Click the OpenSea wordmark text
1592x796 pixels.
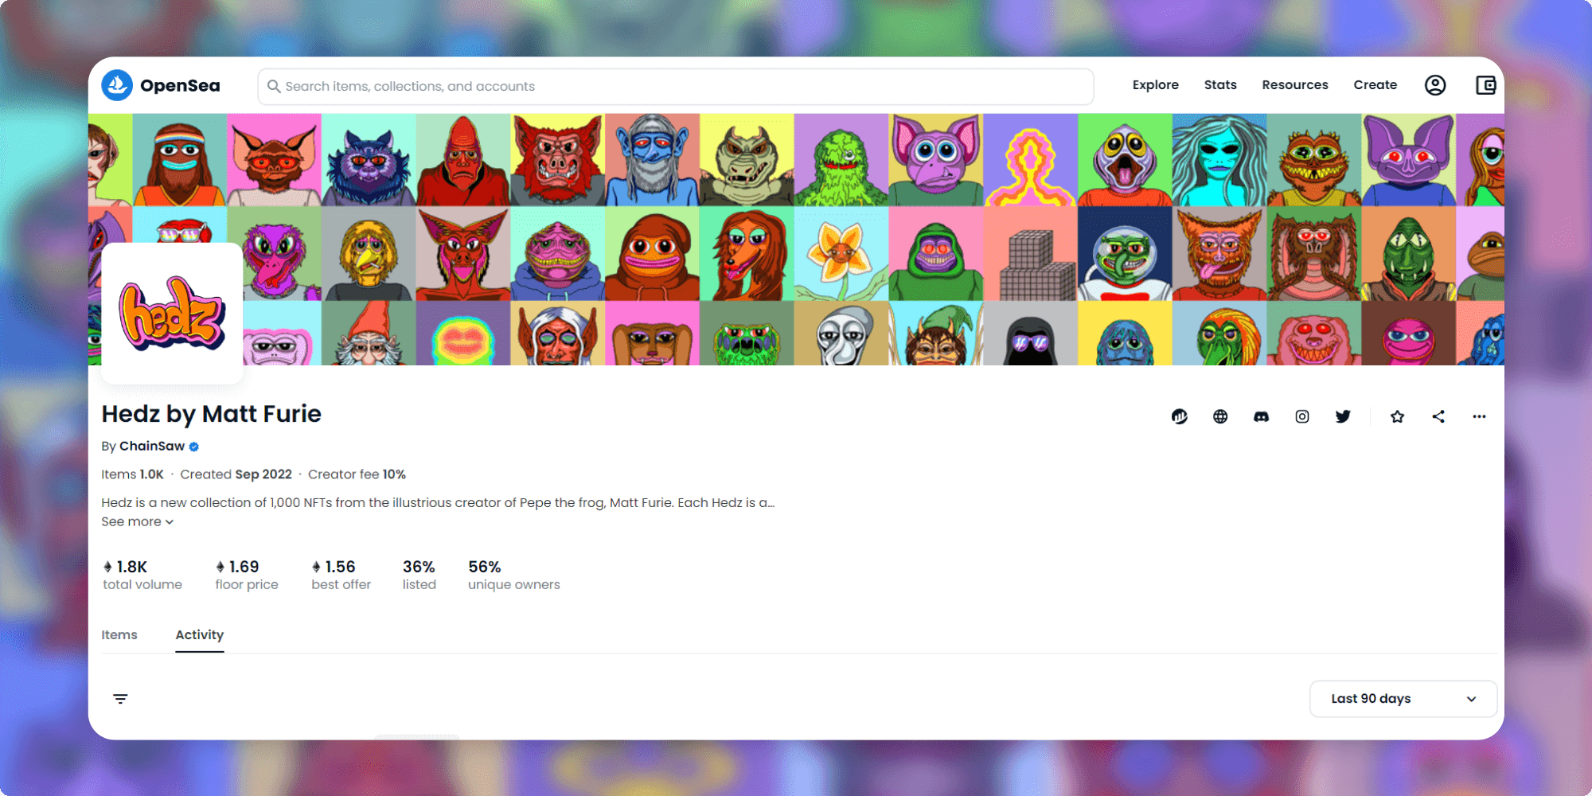pos(180,86)
